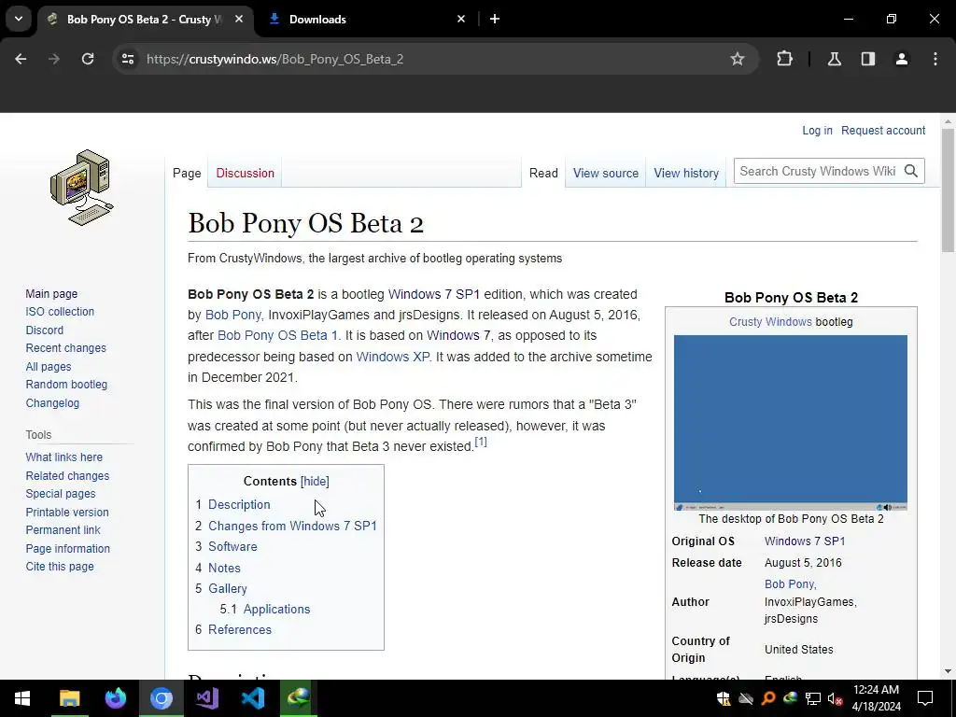Click footnote reference [1]

point(481,442)
